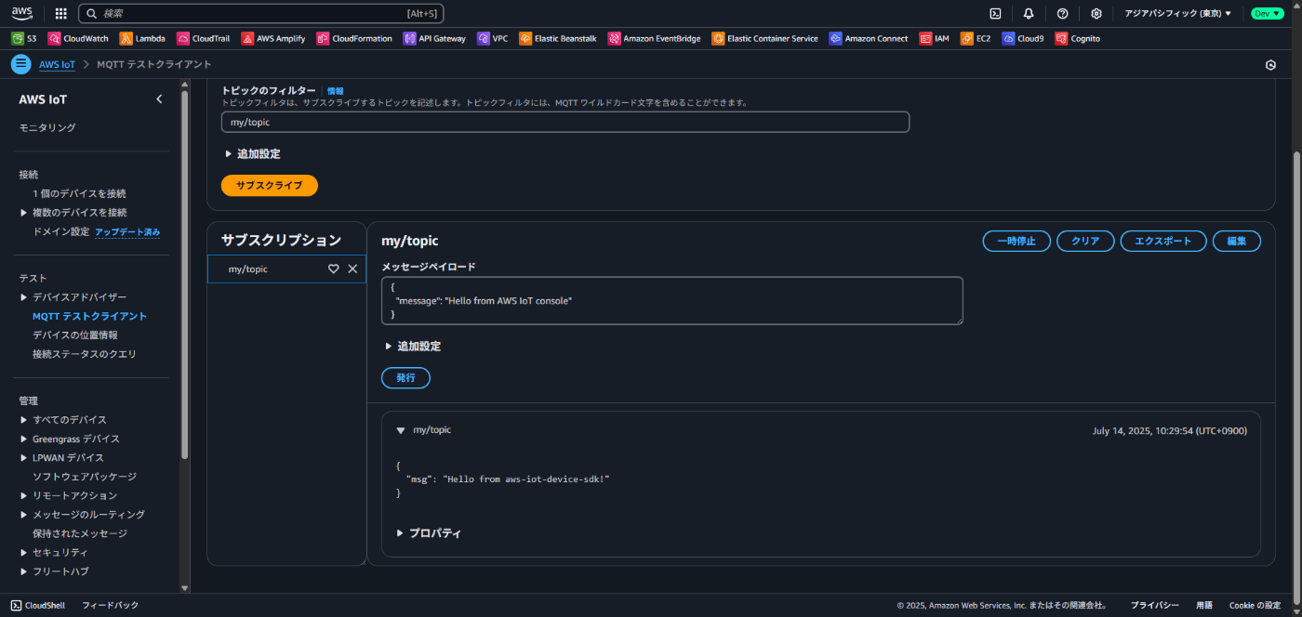1302x617 pixels.
Task: Open Elastic Beanstalk service shortcut
Action: click(x=558, y=39)
